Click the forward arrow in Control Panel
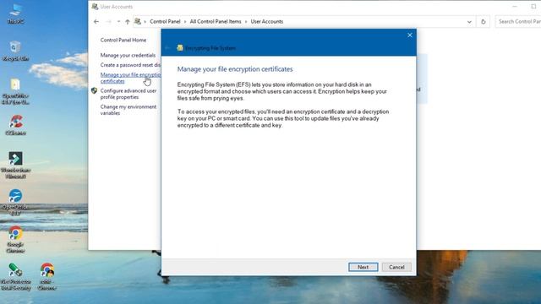This screenshot has height=304, width=541. coord(108,22)
